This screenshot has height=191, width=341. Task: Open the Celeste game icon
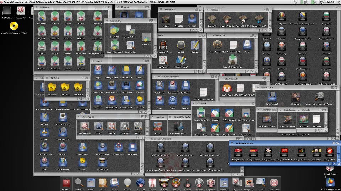pyautogui.click(x=304, y=120)
